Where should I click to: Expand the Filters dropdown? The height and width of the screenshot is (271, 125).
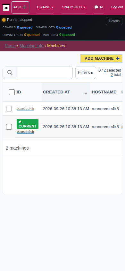coord(86,73)
